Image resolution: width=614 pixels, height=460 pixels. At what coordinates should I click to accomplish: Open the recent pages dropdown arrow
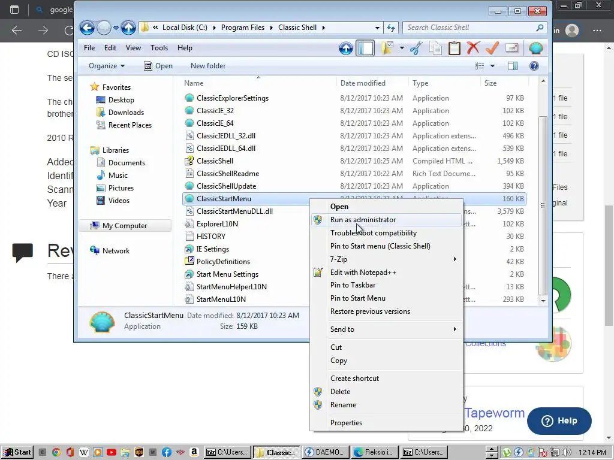tap(116, 28)
